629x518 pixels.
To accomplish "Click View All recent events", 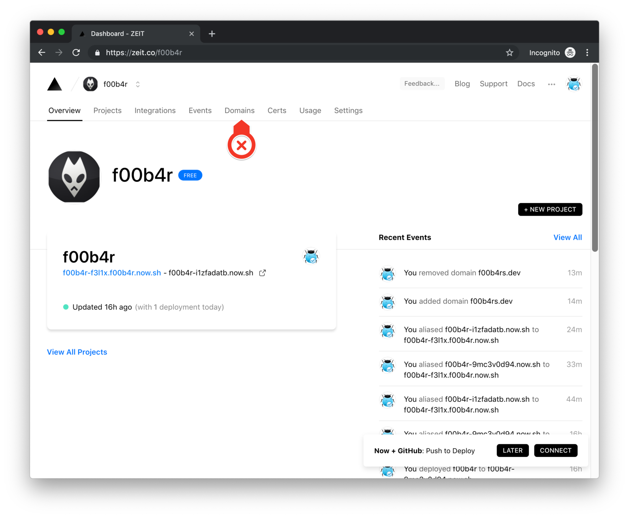I will (567, 238).
